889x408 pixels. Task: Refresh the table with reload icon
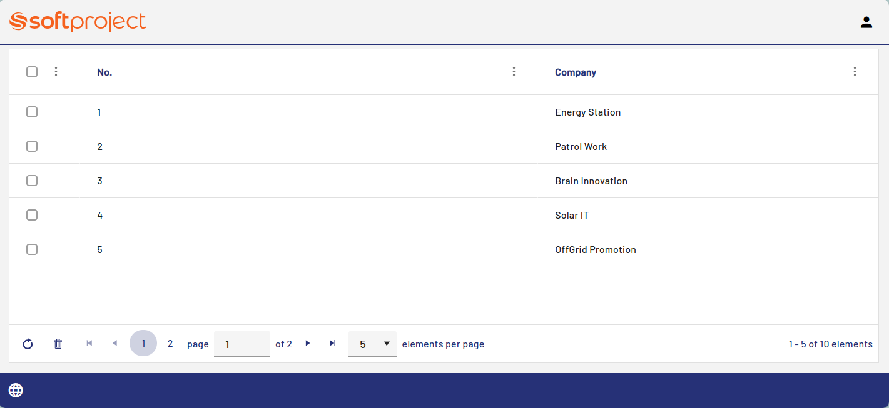28,344
